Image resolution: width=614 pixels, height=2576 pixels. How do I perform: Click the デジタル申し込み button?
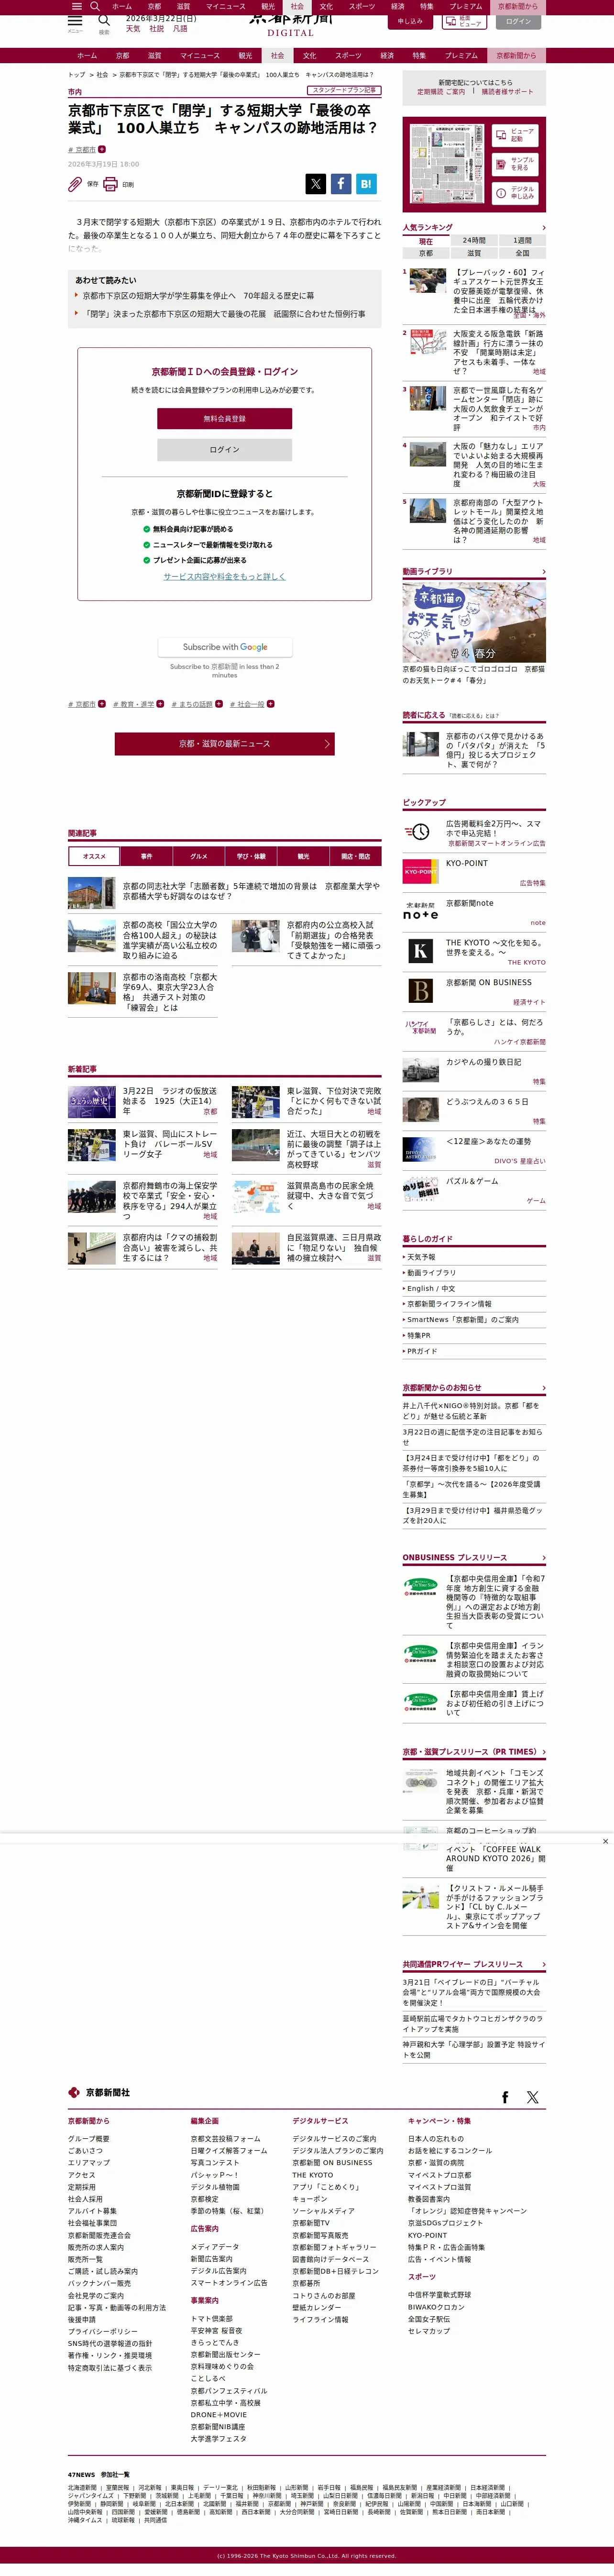tap(515, 193)
